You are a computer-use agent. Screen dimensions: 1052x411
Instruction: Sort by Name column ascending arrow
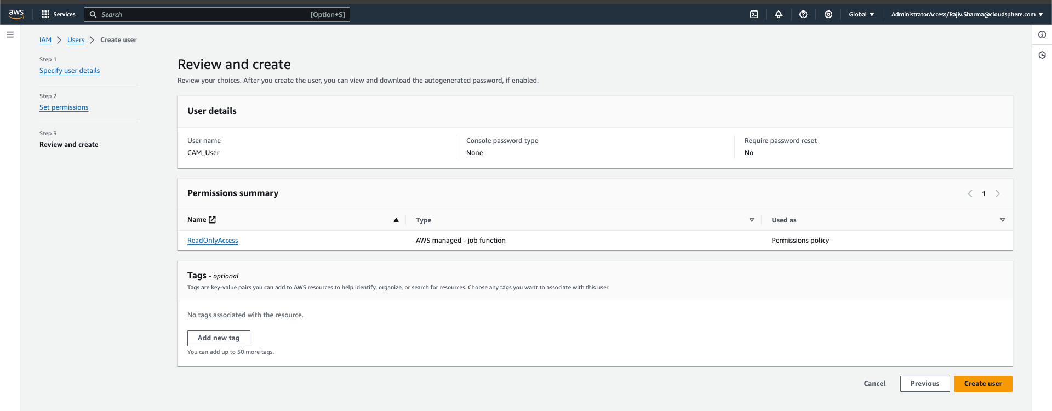click(396, 220)
